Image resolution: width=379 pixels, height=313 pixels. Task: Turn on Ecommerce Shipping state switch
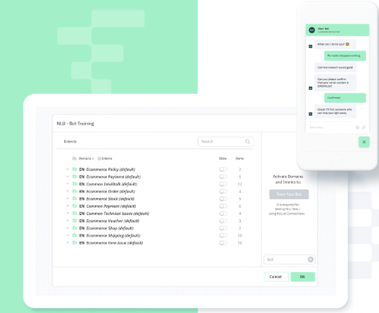[223, 235]
